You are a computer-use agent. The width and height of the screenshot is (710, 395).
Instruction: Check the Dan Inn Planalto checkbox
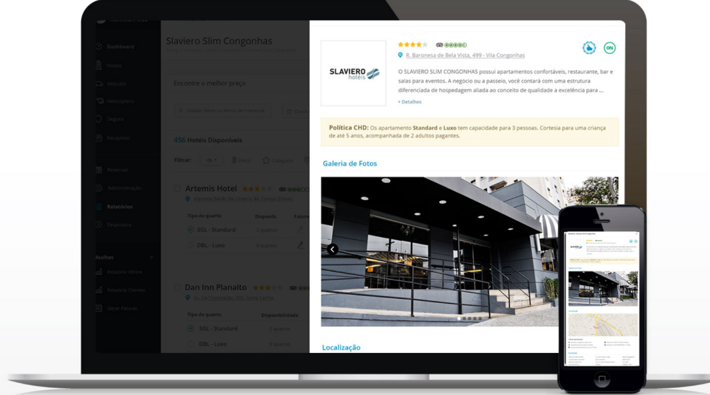coord(177,288)
